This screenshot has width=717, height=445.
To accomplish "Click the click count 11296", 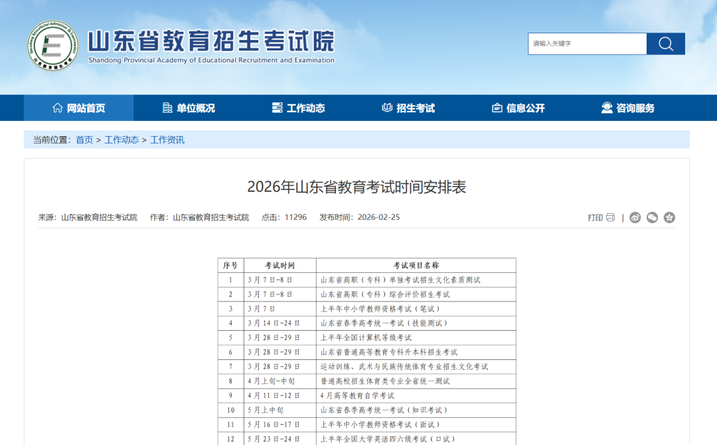I will pos(295,217).
